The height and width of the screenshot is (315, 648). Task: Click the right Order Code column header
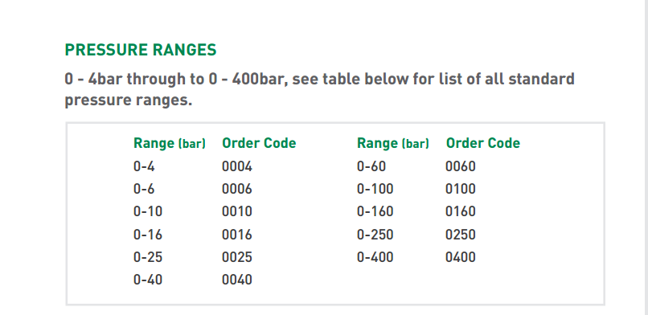point(483,143)
